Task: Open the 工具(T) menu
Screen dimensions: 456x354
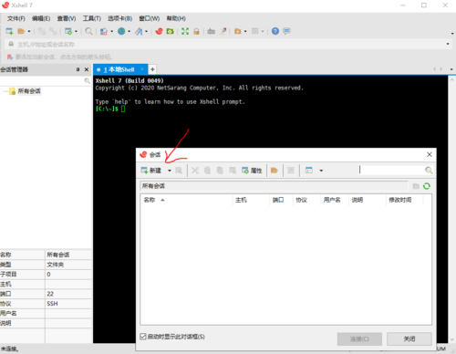Action: (x=92, y=18)
